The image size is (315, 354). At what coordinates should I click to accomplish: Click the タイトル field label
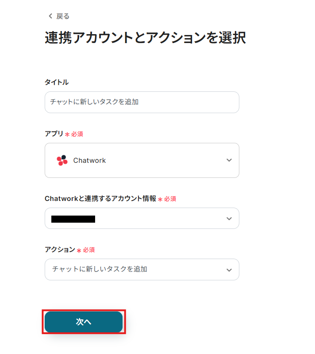click(57, 82)
